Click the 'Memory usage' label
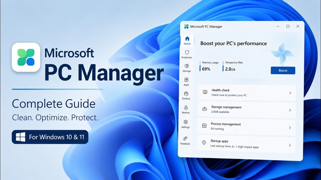Image resolution: width=321 pixels, height=180 pixels. pos(210,62)
